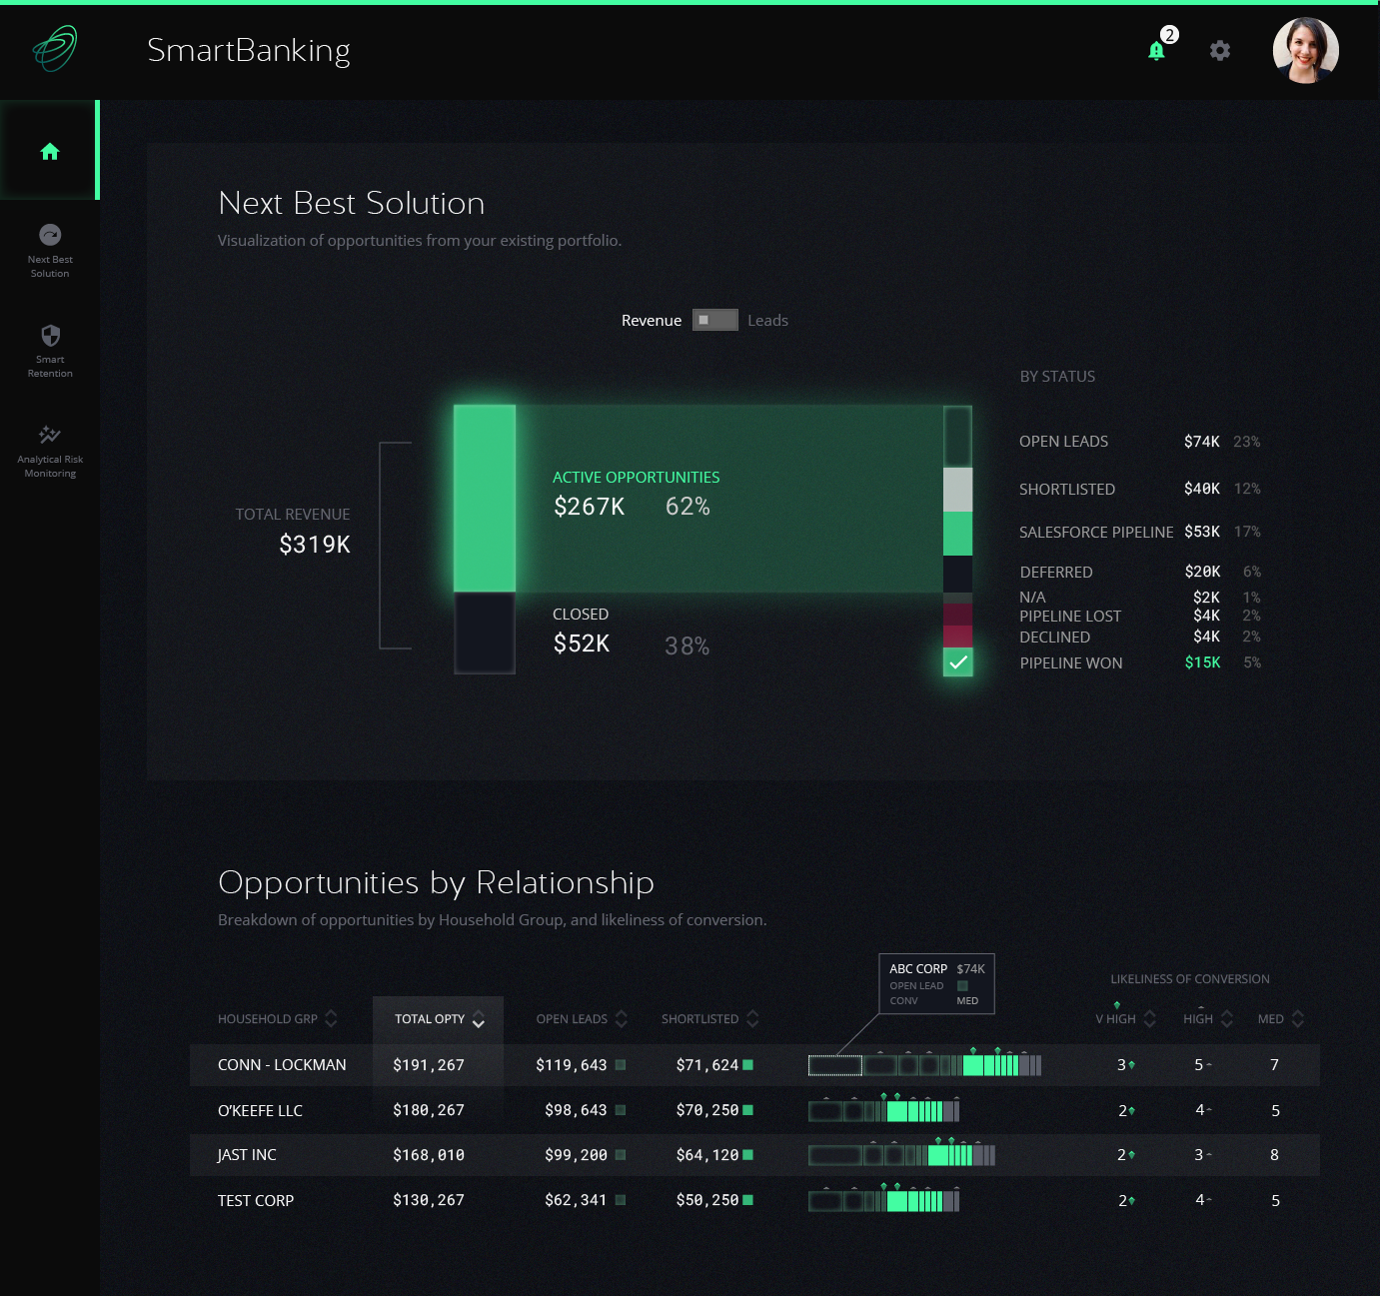Click Open Leads status entry
Viewport: 1380px width, 1296px height.
coord(1139,442)
